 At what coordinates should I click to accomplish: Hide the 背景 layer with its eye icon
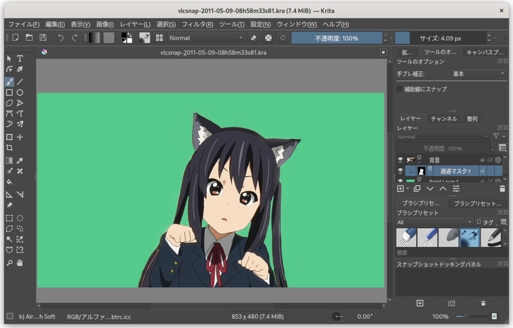coord(400,160)
